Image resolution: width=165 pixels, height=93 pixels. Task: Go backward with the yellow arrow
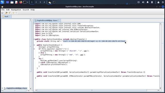click(x=13, y=13)
